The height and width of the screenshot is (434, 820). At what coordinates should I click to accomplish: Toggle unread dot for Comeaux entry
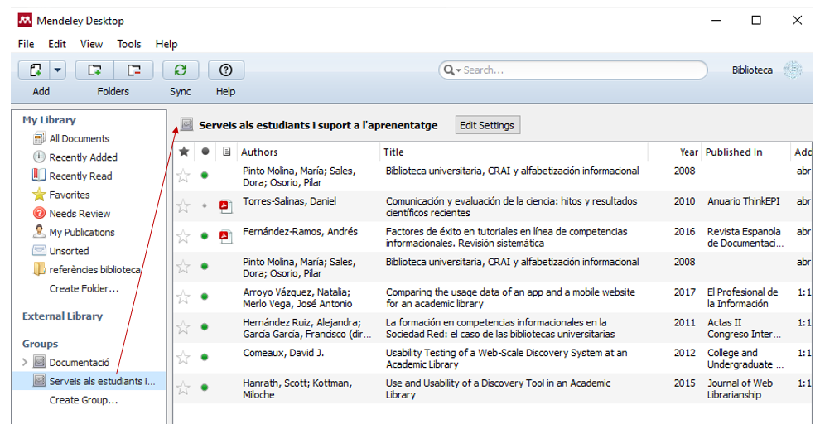pyautogui.click(x=205, y=357)
